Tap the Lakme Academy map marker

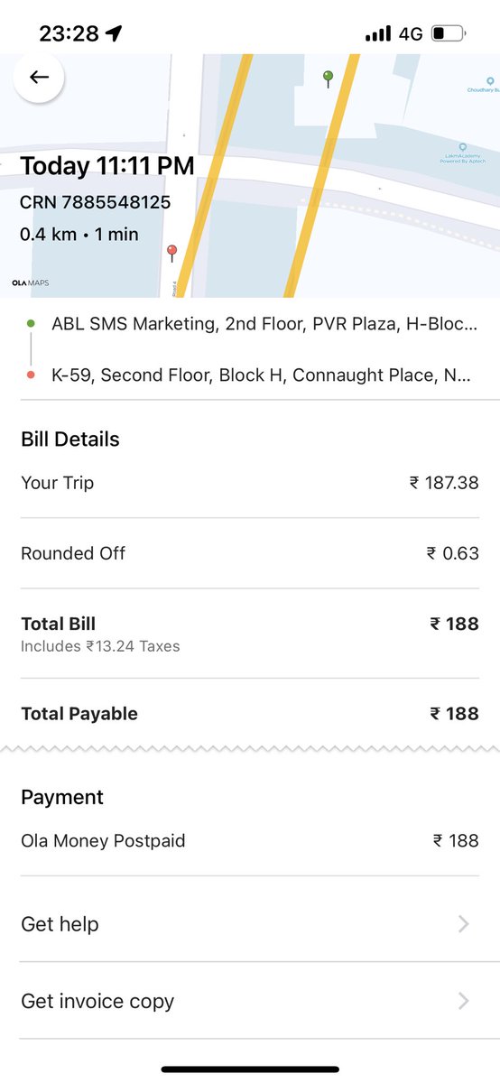462,147
